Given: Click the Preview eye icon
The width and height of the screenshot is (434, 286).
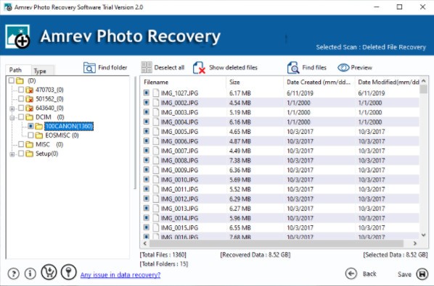Looking at the screenshot, I should [x=343, y=67].
